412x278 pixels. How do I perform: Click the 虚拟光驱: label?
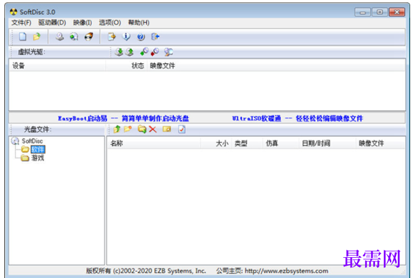(x=31, y=52)
